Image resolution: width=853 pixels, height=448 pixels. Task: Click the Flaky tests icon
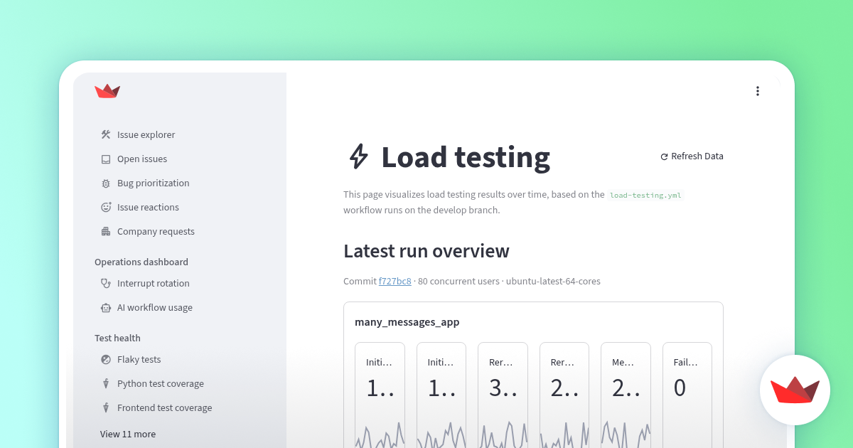106,359
